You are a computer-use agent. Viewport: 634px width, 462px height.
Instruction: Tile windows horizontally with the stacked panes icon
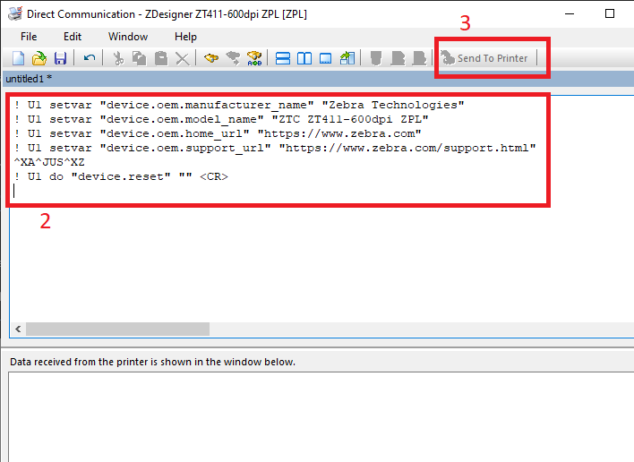[283, 58]
